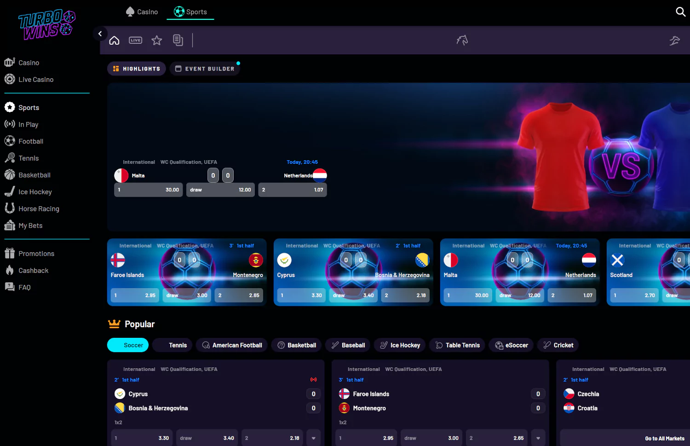Select the Table Tennis popular filter
The image size is (690, 446).
point(457,345)
